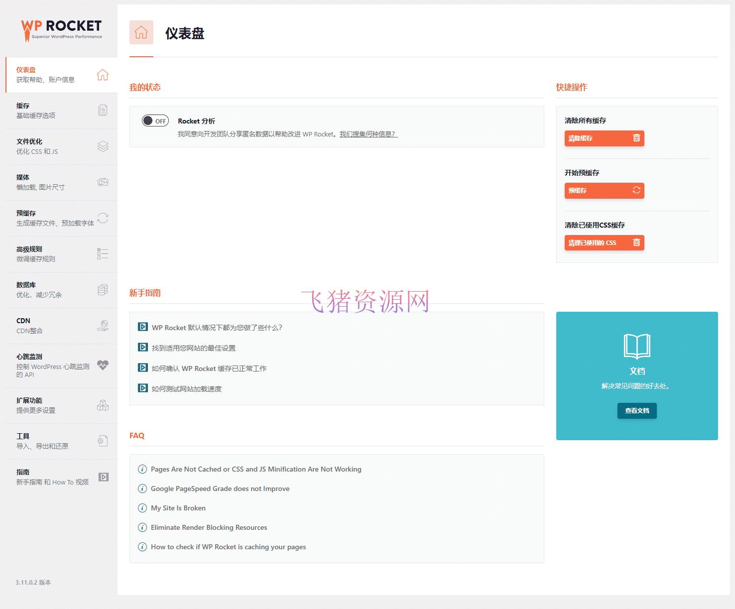Open 工具 import export tab
735x609 pixels.
coord(61,441)
